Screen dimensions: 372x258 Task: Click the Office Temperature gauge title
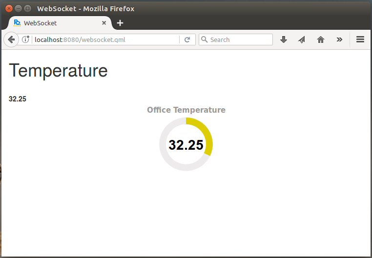(x=186, y=110)
